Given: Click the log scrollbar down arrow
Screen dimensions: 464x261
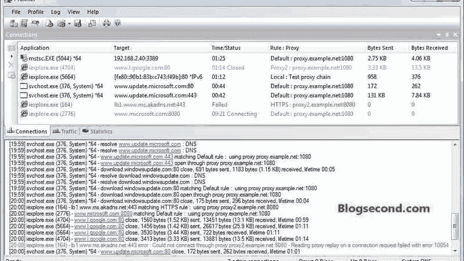Looking at the screenshot, I should click(x=455, y=251).
